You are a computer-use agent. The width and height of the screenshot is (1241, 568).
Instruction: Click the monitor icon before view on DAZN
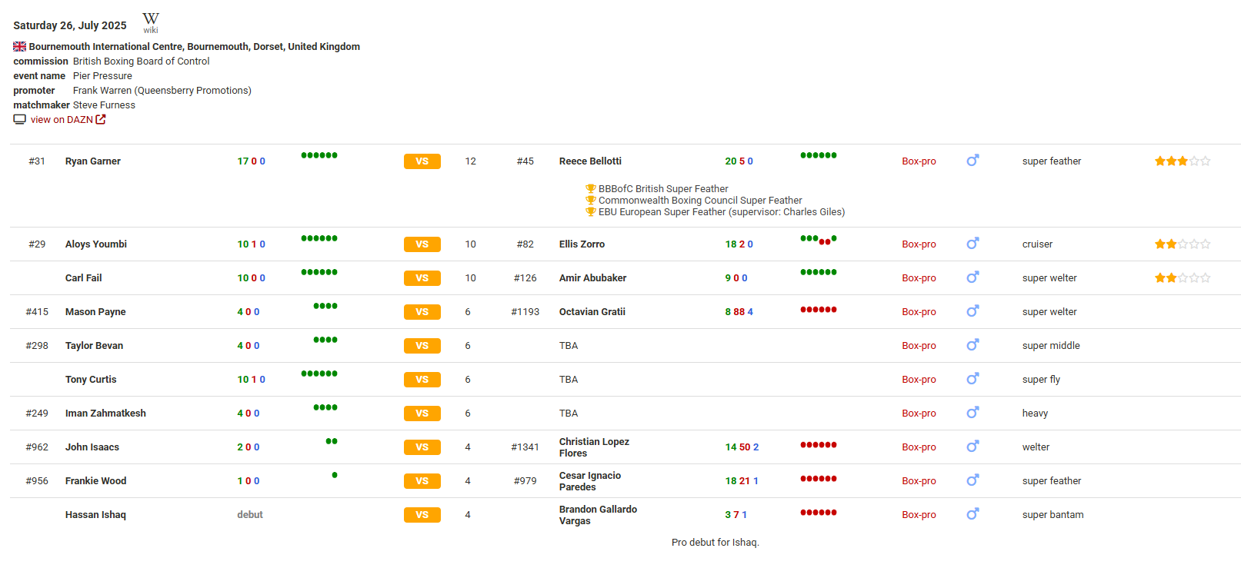tap(19, 120)
